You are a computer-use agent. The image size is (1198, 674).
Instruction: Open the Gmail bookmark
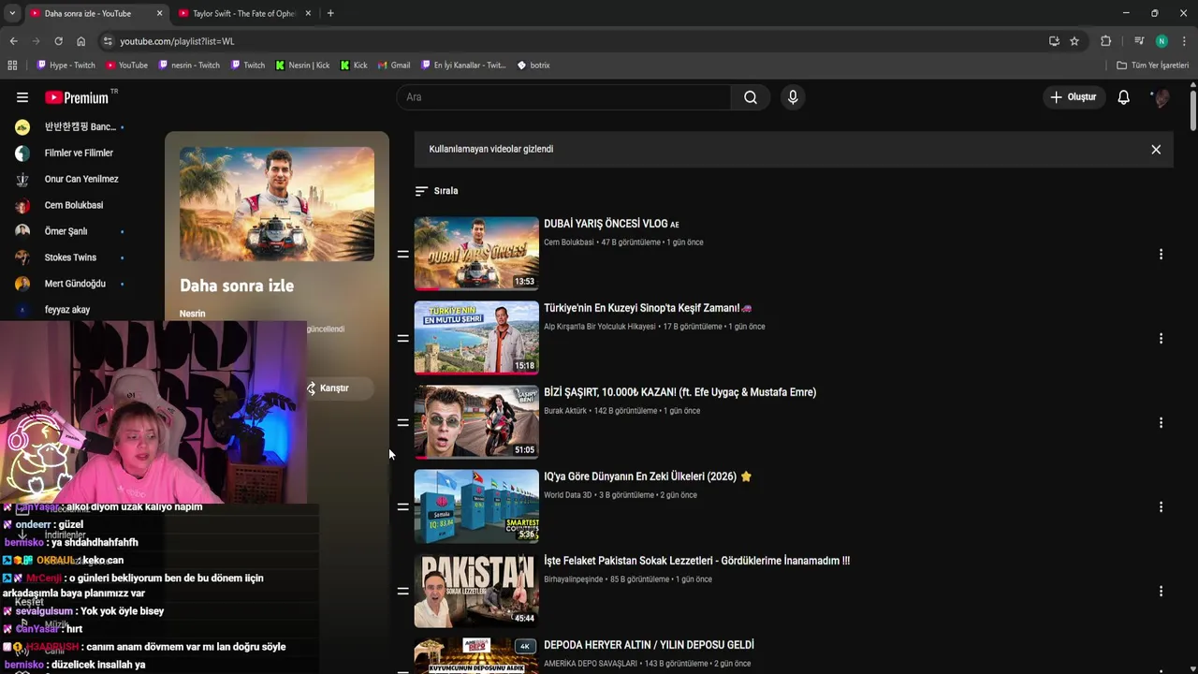tap(394, 66)
